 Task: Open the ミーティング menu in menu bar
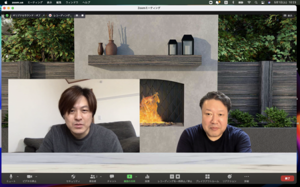(x=35, y=2)
